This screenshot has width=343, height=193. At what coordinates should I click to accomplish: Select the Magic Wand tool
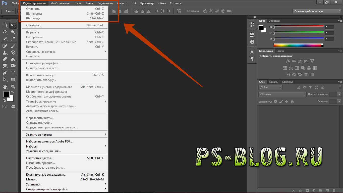[13, 32]
